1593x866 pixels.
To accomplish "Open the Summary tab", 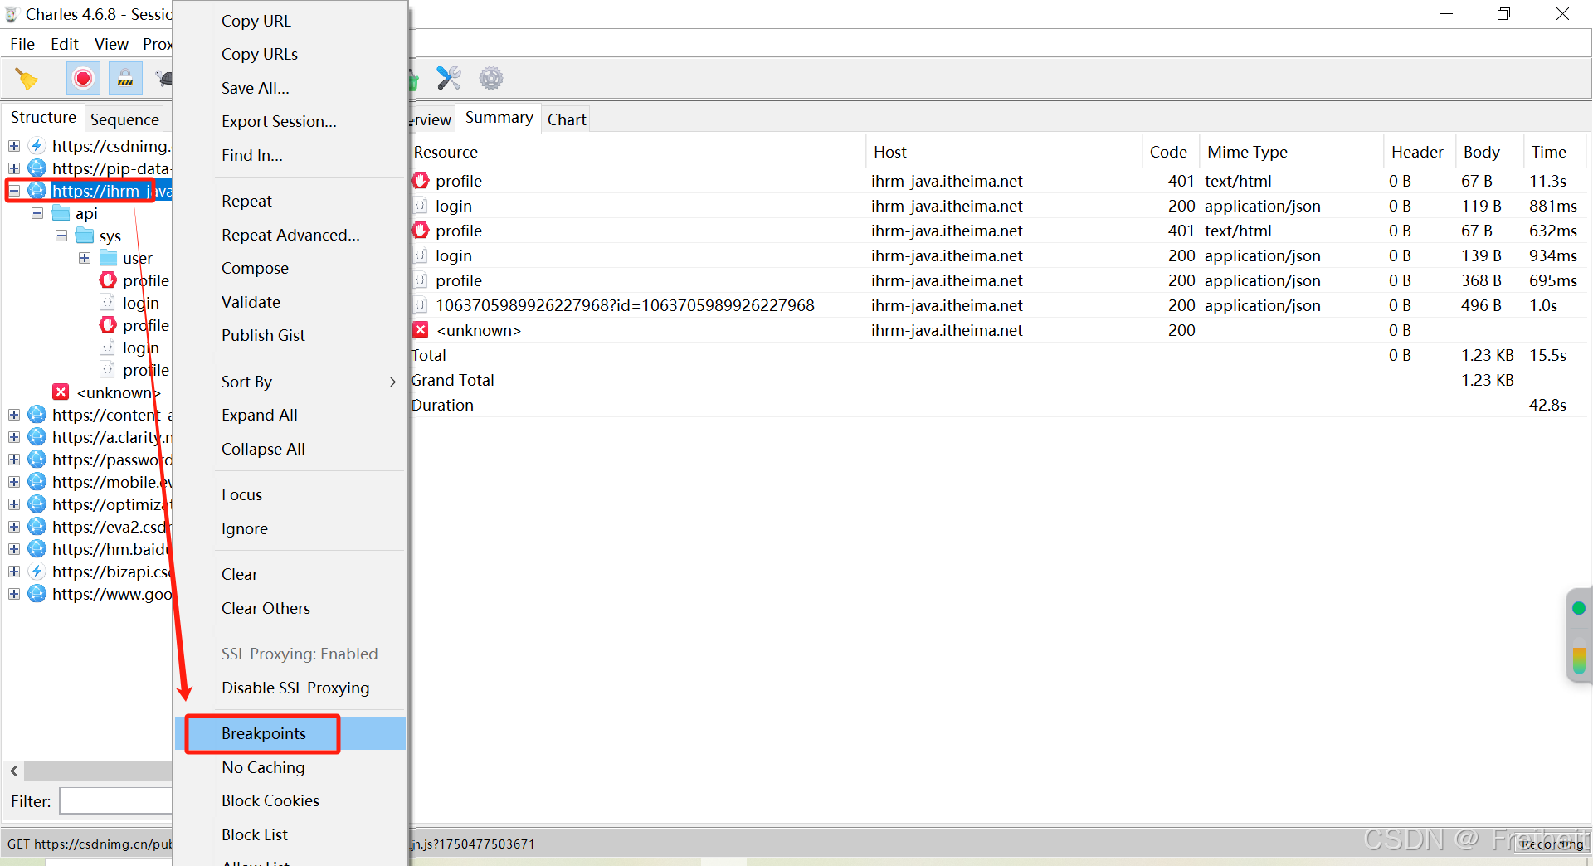I will (x=499, y=118).
